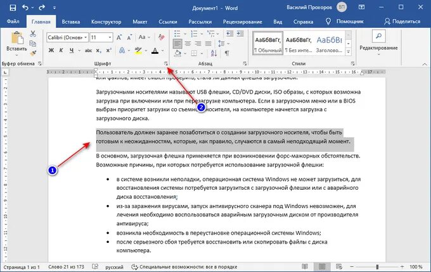Copy the selection to the clipboard
The width and height of the screenshot is (431, 272).
tap(33, 44)
